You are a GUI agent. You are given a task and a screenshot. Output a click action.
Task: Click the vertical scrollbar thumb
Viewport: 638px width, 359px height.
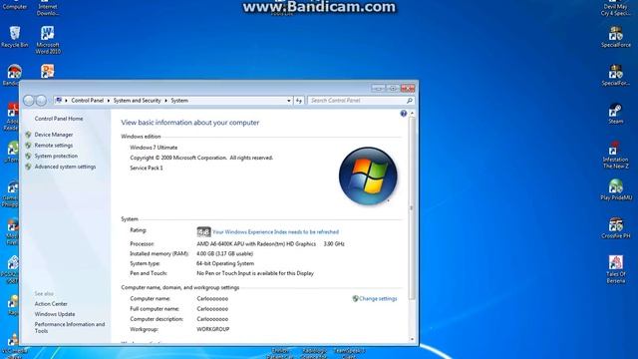(412, 208)
